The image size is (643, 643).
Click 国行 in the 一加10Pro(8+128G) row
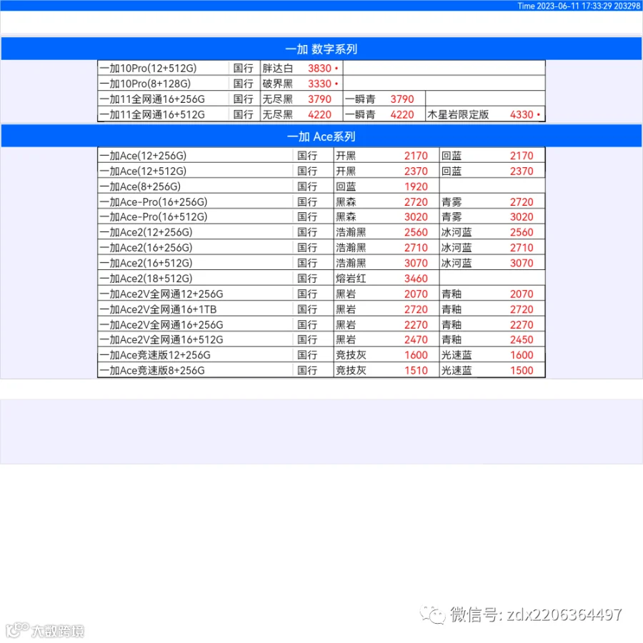tap(243, 84)
